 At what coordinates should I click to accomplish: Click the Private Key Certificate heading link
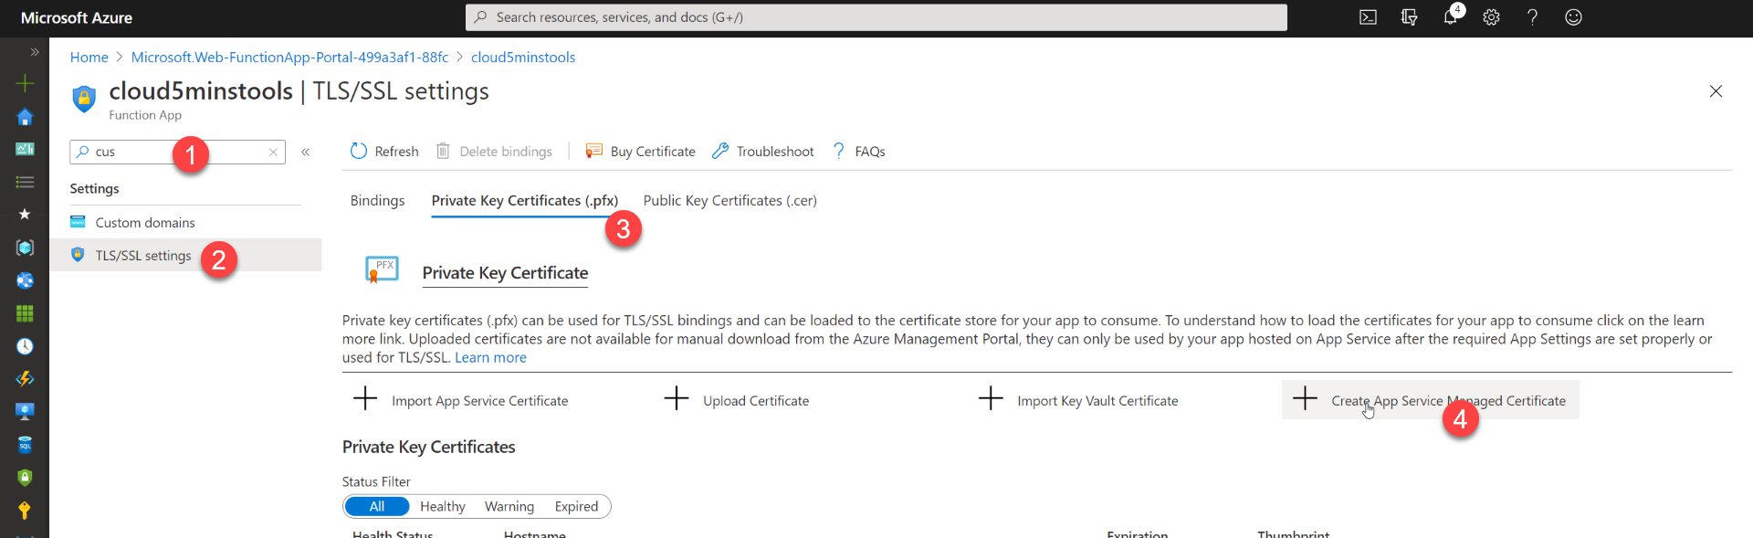(x=505, y=272)
